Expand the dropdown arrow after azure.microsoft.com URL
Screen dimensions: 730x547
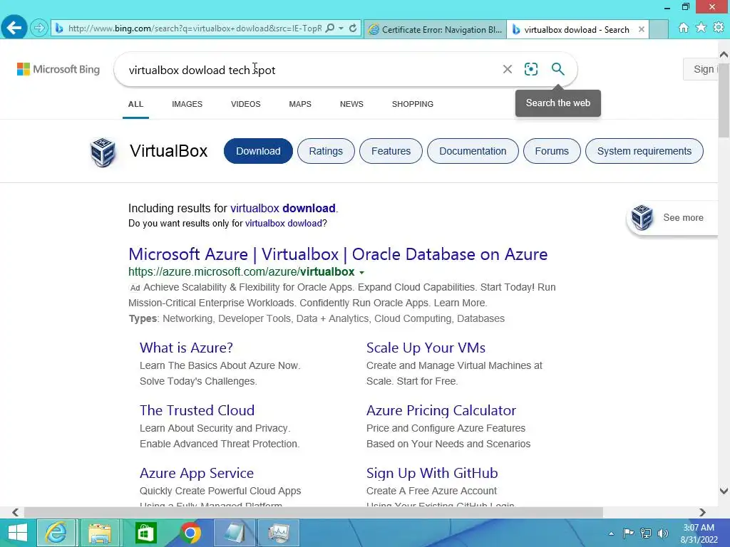361,273
